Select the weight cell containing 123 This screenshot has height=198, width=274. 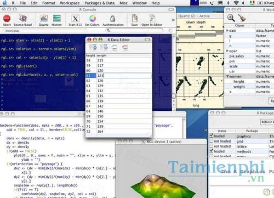(124, 76)
